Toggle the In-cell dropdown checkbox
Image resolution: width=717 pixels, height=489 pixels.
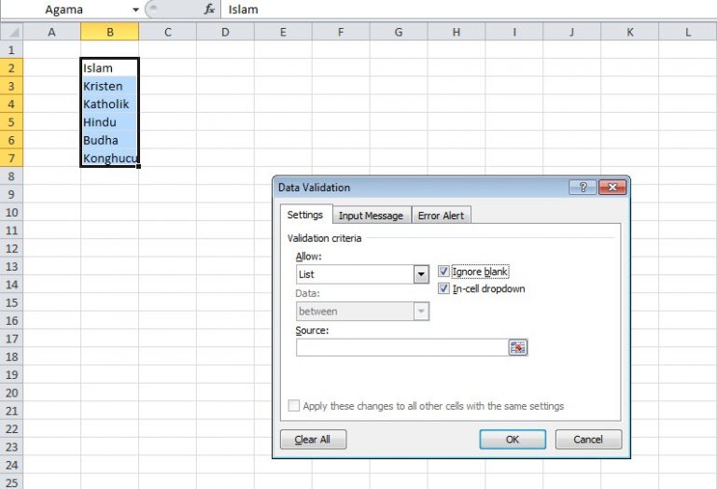click(443, 288)
